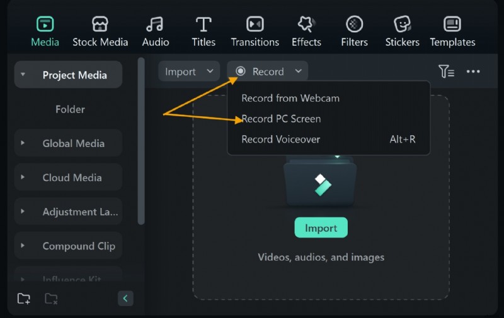Choose Record from Webcam

(x=290, y=98)
